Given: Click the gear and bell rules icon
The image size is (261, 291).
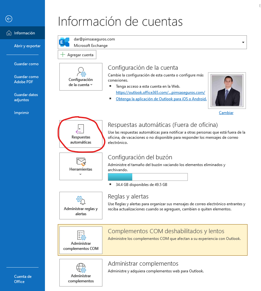Looking at the screenshot, I should pos(81,200).
